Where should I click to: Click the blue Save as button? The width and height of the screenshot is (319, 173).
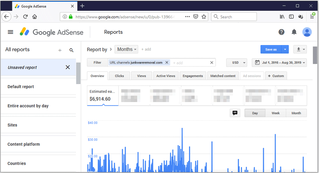pyautogui.click(x=271, y=49)
